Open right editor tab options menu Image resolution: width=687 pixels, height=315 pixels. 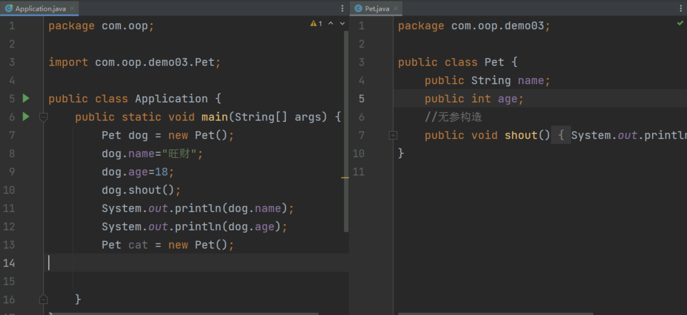tap(681, 9)
